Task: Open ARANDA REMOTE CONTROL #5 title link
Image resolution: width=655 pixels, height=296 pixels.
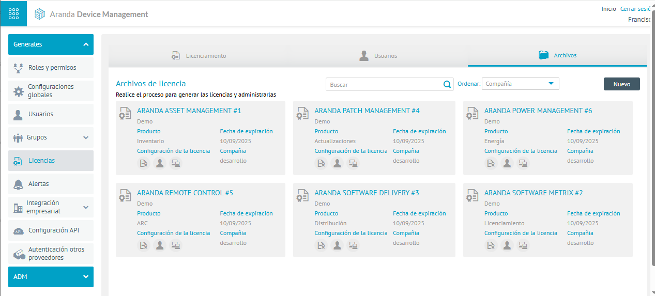Action: pos(185,193)
